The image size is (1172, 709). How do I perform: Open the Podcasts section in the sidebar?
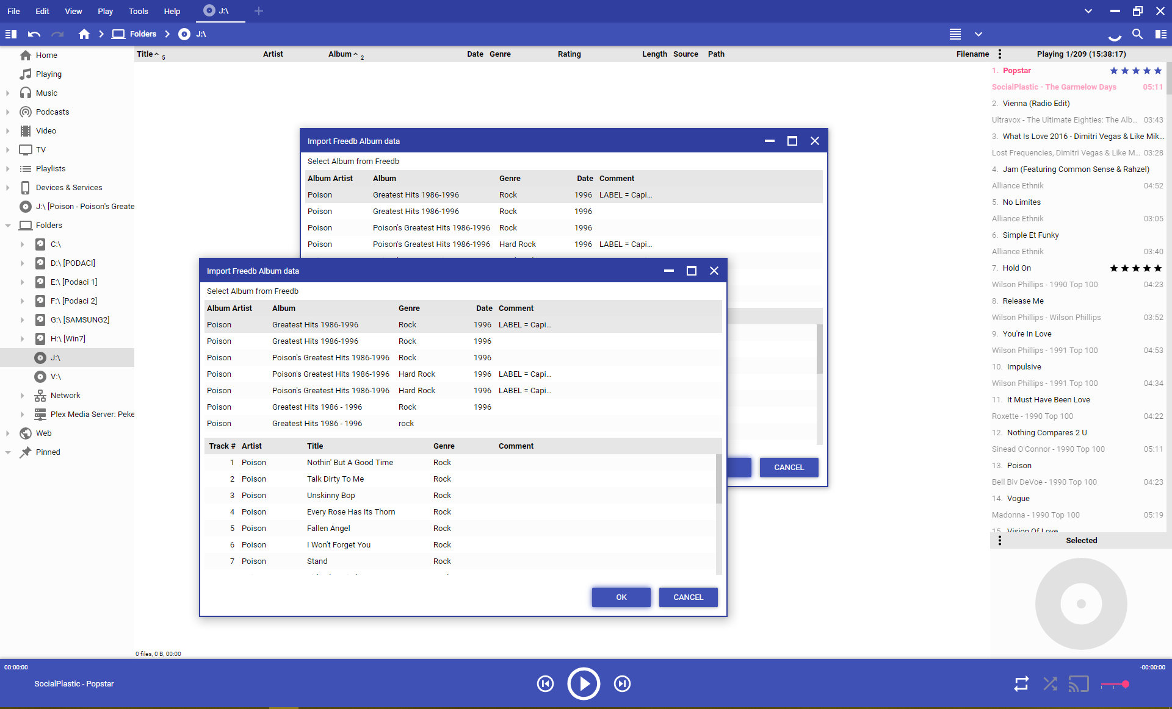click(52, 112)
